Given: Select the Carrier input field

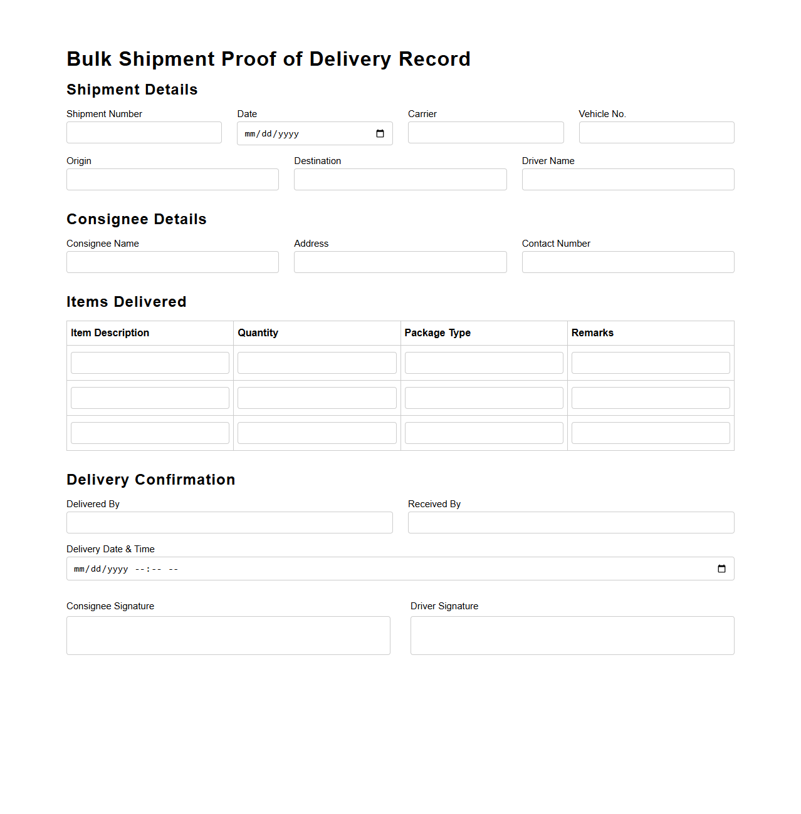Looking at the screenshot, I should pyautogui.click(x=485, y=132).
